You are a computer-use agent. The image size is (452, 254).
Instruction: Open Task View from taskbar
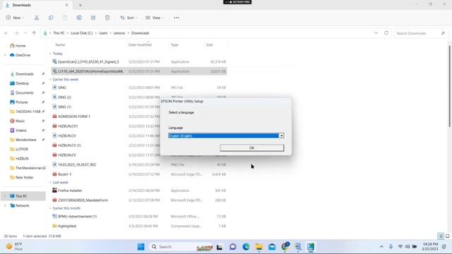coord(220,247)
